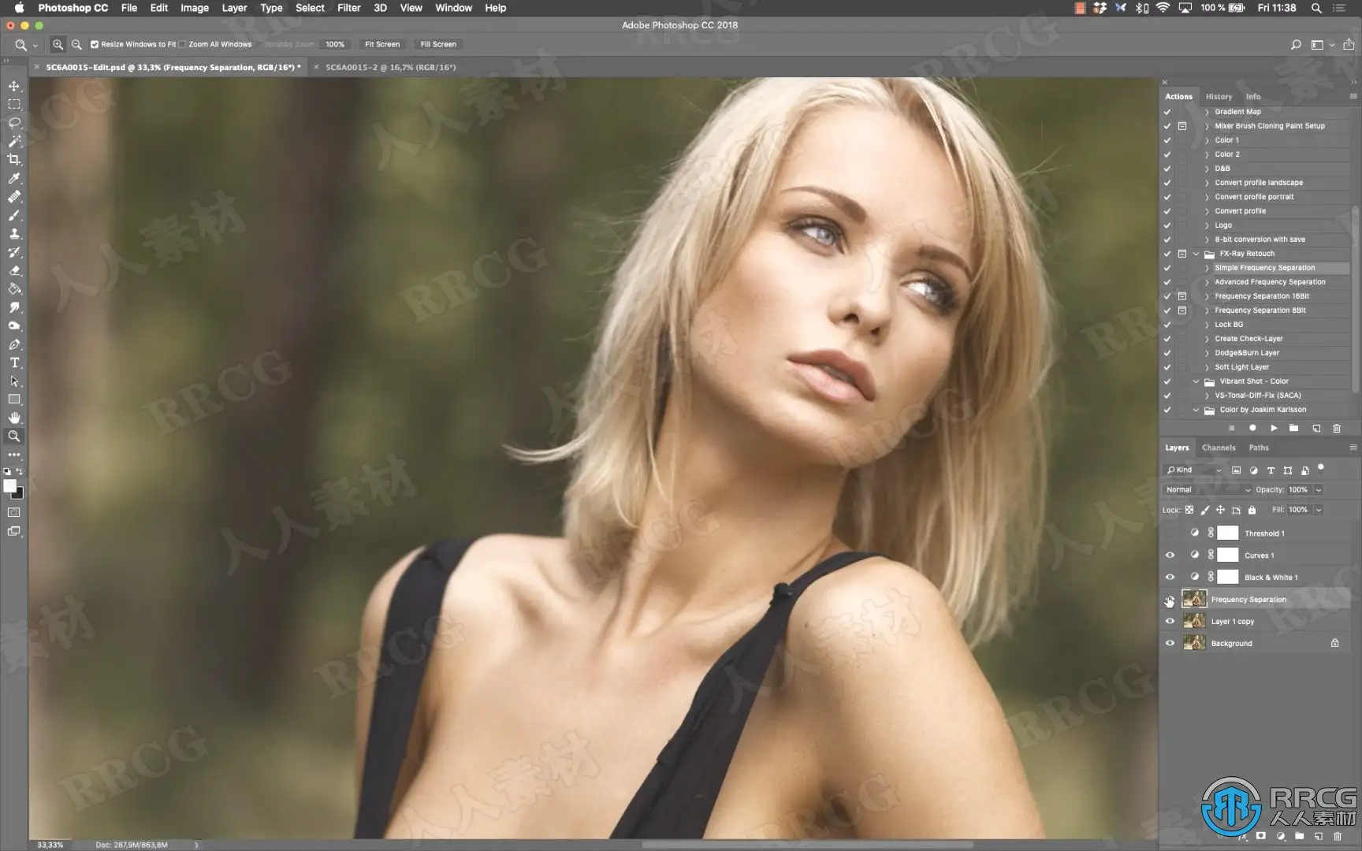Click the Lock transparent pixels icon
1362x851 pixels.
(x=1189, y=510)
